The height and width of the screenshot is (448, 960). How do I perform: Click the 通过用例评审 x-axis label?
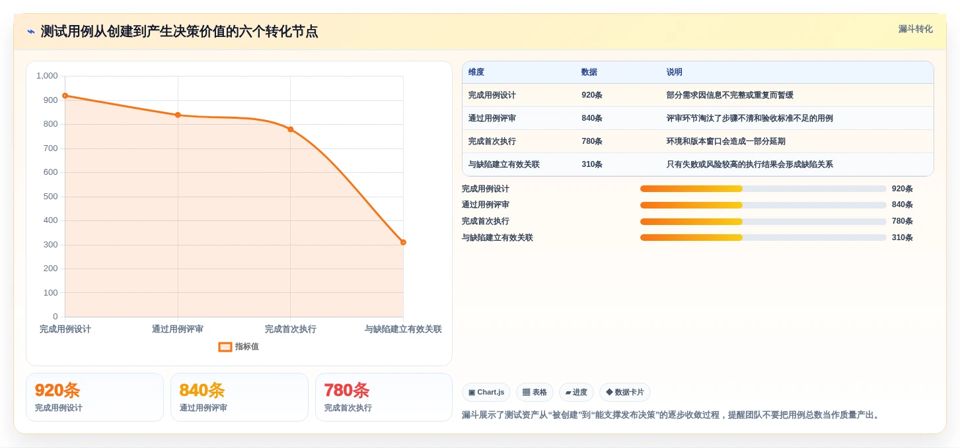[178, 329]
